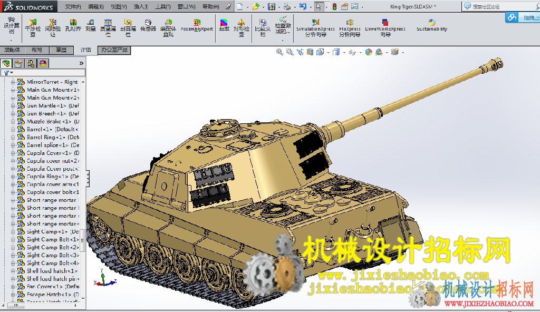The image size is (540, 312).
Task: Switch to the 草图 tab
Action: pos(61,50)
